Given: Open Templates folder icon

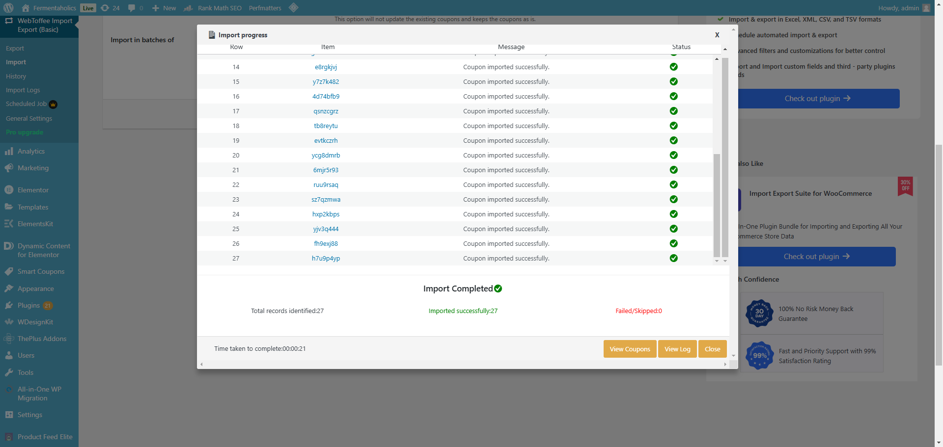Looking at the screenshot, I should click(x=9, y=207).
